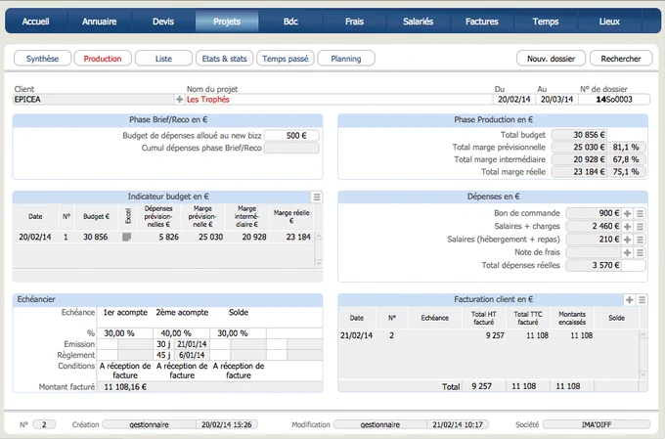Click the new bizz budget field 500 €
The image size is (665, 439).
coord(291,136)
